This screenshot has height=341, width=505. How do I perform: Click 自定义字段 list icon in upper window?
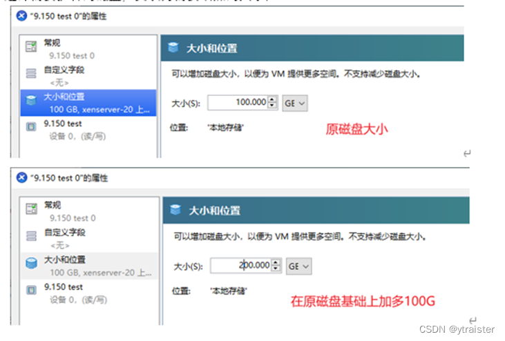[x=31, y=73]
